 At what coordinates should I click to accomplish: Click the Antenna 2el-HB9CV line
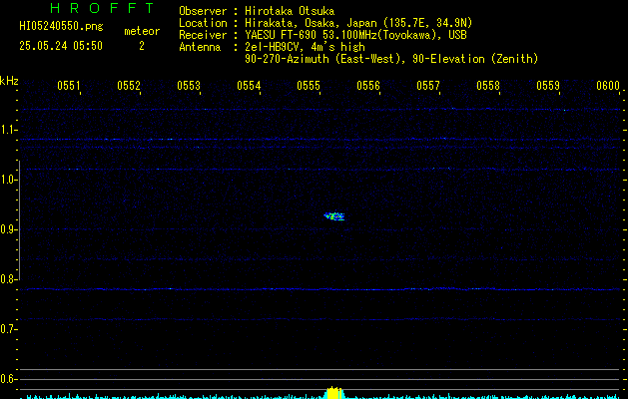[x=272, y=47]
